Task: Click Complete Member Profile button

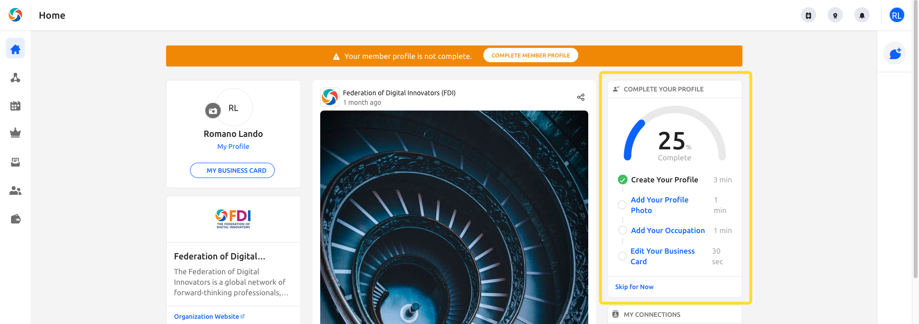Action: (531, 56)
